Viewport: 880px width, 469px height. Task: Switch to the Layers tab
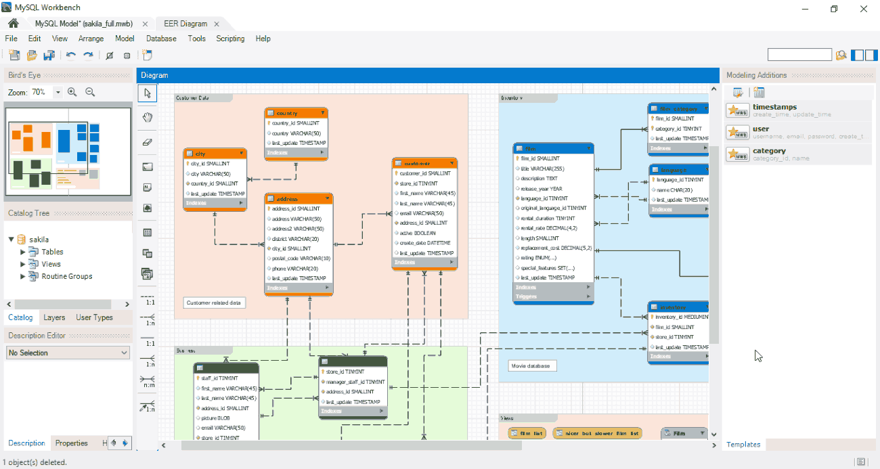pyautogui.click(x=54, y=317)
